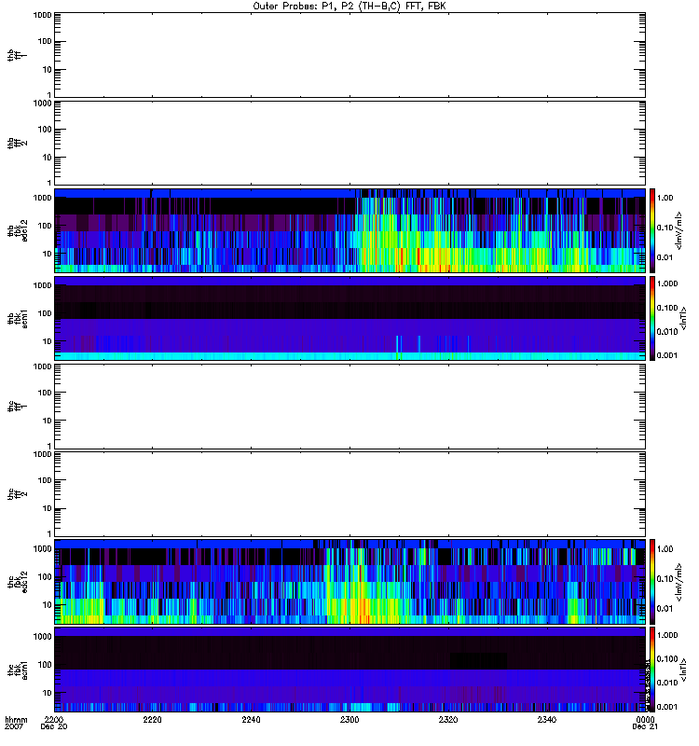This screenshot has height=746, width=699.
Task: Click the "thc fbk scm1" axis label
Action: pyautogui.click(x=17, y=670)
